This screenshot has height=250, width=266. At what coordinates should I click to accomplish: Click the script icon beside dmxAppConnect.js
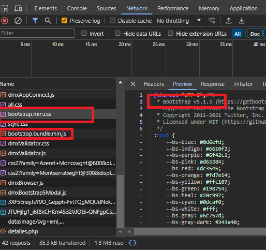pos(3,95)
